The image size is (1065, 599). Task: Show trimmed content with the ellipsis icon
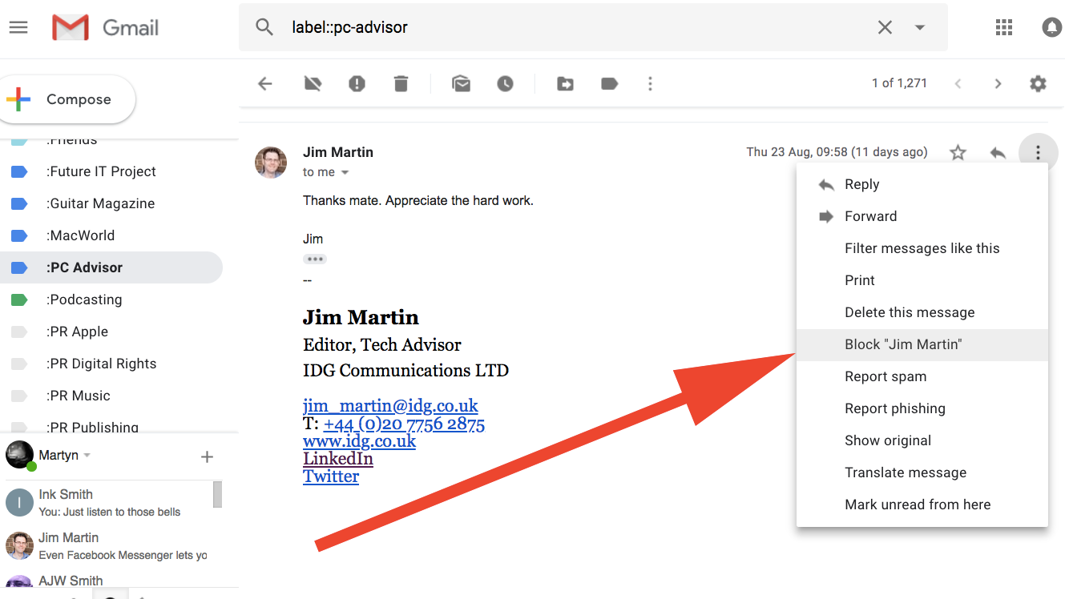tap(314, 258)
